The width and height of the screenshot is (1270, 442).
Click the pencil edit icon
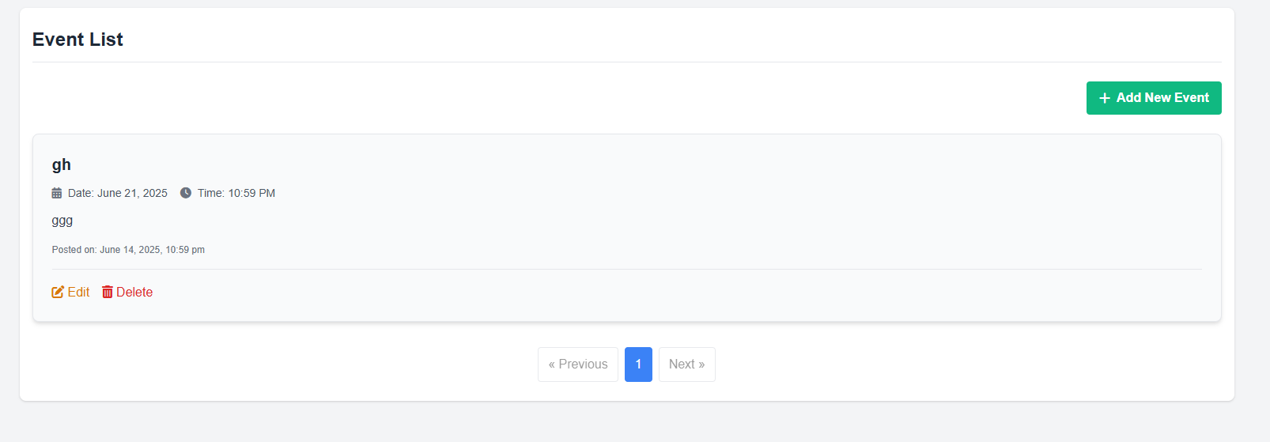[x=58, y=292]
